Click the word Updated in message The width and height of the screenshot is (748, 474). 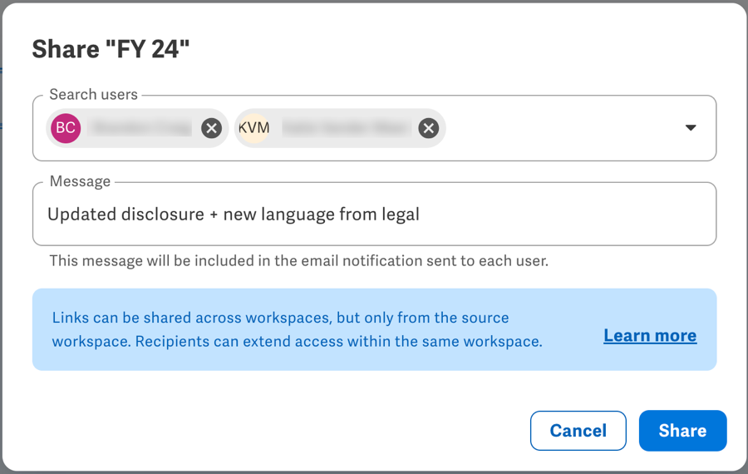(x=82, y=215)
